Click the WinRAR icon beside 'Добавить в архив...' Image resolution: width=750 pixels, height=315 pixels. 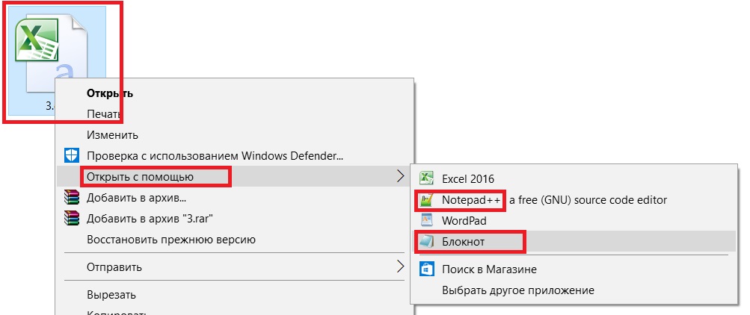click(72, 198)
